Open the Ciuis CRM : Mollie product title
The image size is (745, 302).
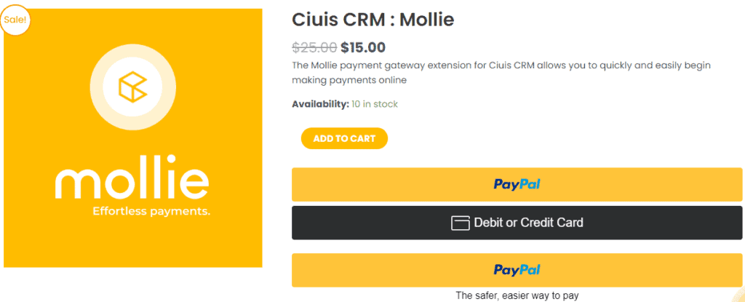pyautogui.click(x=373, y=20)
